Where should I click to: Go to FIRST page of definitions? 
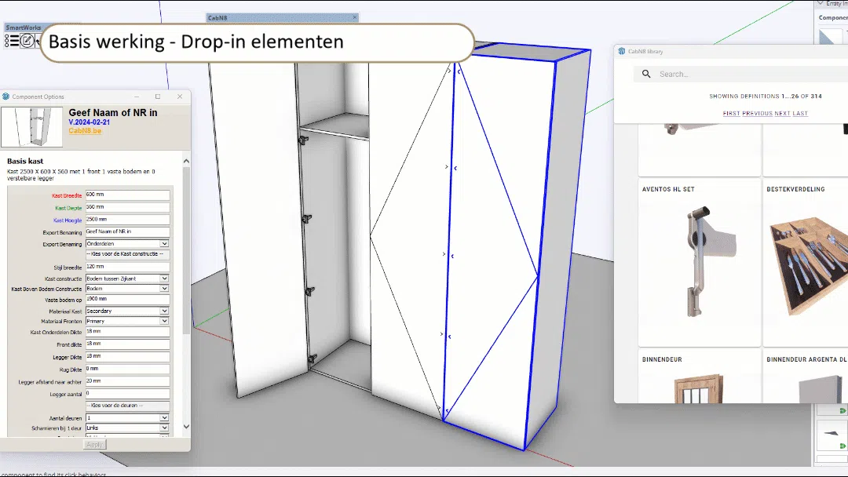[731, 114]
